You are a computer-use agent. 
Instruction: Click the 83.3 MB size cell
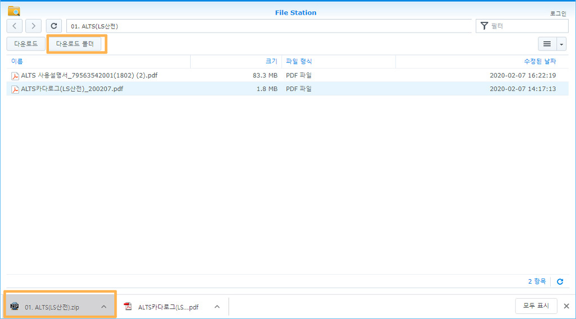coord(265,75)
